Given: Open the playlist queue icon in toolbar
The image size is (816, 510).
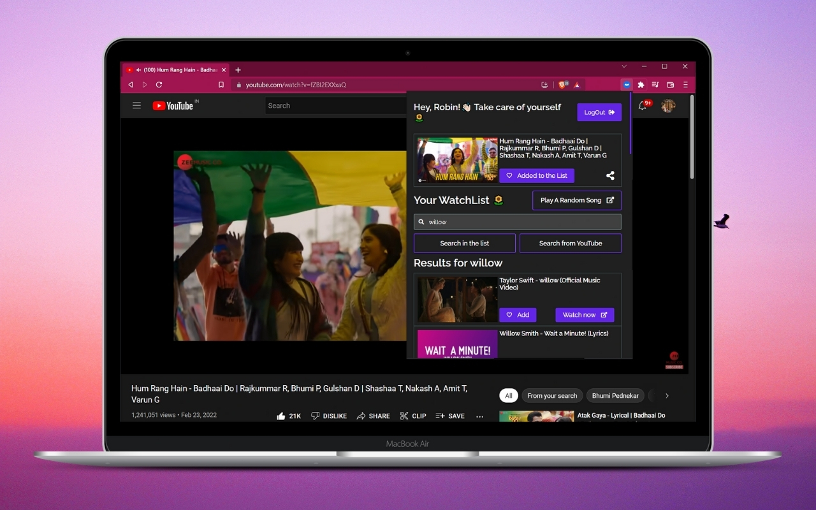Looking at the screenshot, I should [655, 85].
